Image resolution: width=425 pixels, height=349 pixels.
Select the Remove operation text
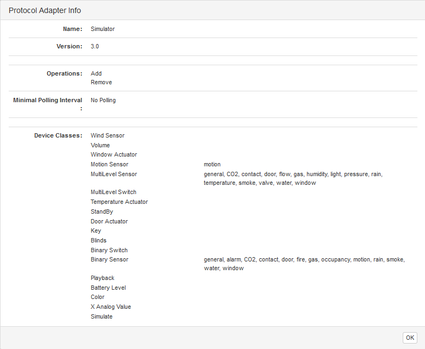pyautogui.click(x=101, y=82)
